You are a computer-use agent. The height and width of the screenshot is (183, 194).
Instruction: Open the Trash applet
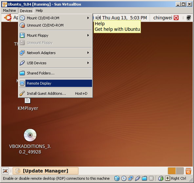pyautogui.click(x=188, y=171)
